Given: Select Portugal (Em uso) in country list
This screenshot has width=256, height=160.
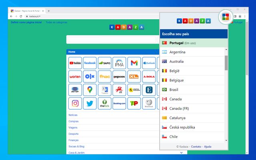Looking at the screenshot, I should tap(194, 43).
